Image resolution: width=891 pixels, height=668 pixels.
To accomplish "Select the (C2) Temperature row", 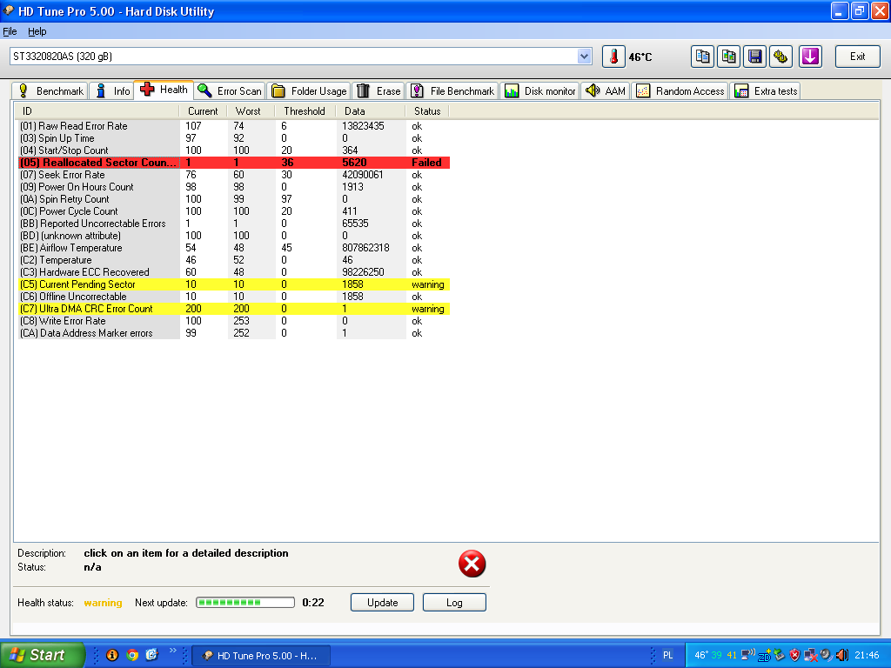I will [234, 260].
